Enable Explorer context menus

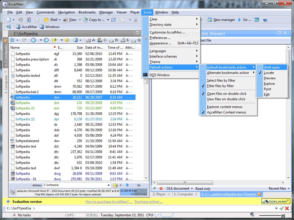[228, 107]
